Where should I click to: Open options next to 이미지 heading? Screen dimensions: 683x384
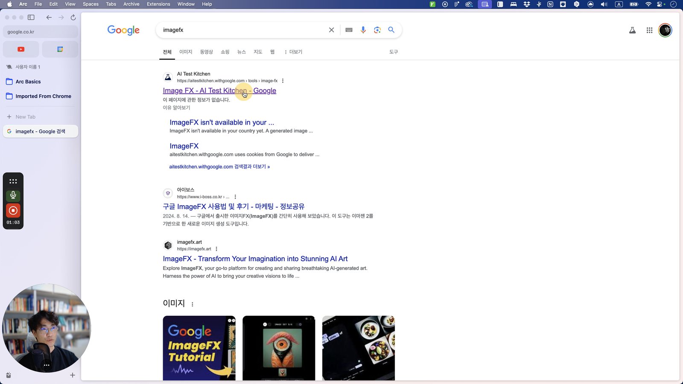tap(193, 304)
